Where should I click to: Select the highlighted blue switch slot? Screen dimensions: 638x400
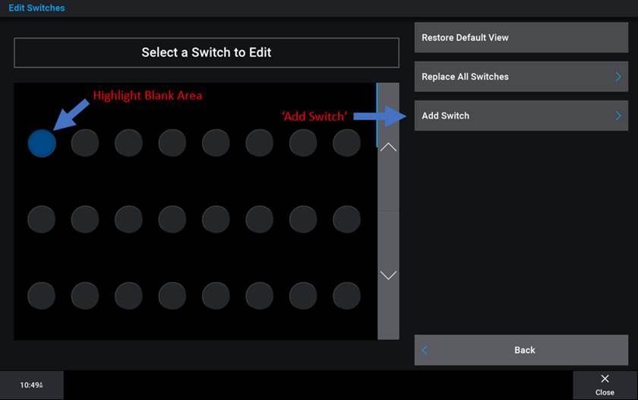click(x=42, y=143)
